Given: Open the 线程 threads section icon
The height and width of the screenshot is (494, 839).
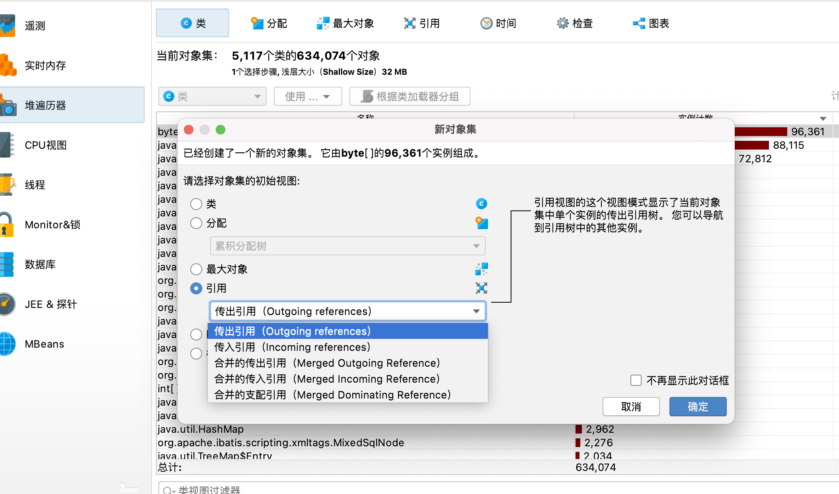Looking at the screenshot, I should 7,185.
